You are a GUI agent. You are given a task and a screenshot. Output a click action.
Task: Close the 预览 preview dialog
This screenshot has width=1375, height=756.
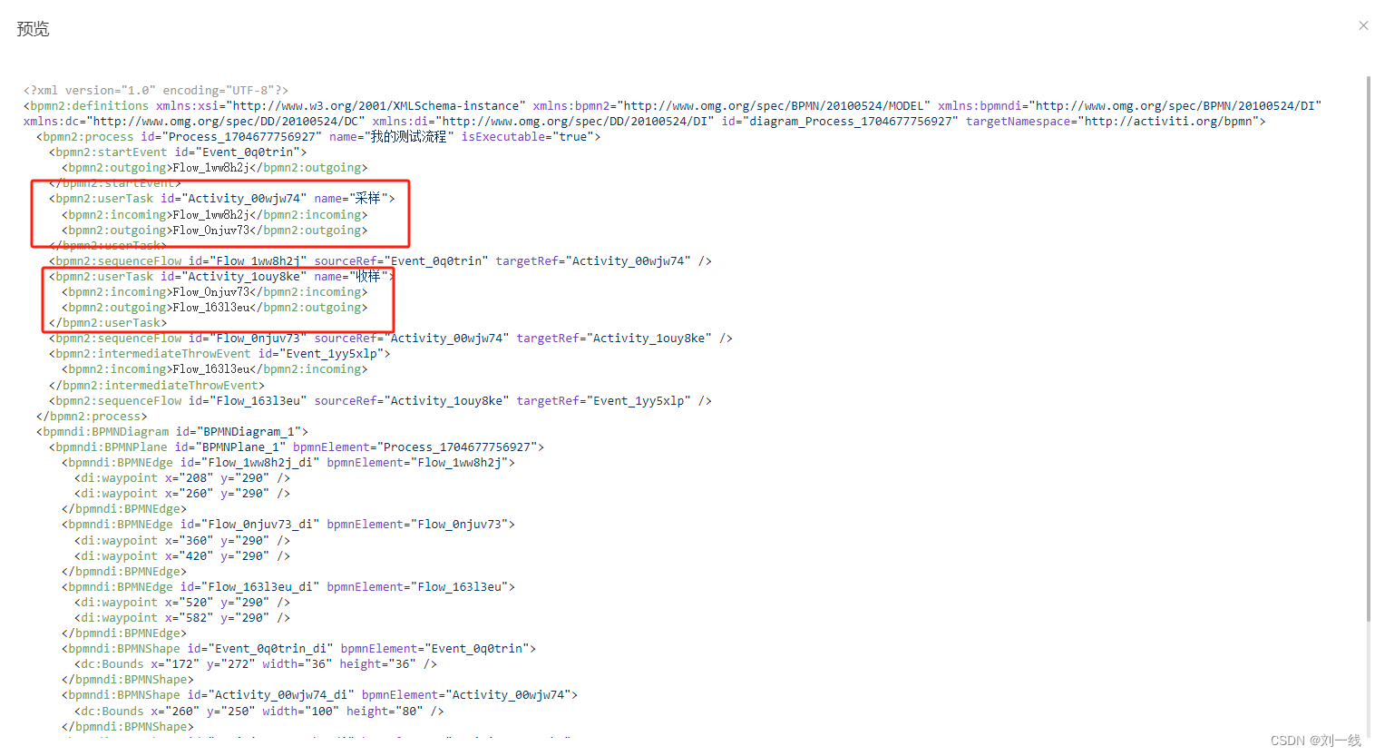coord(1363,25)
